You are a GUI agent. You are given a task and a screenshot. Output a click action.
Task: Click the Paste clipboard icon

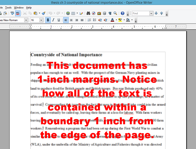pyautogui.click(x=36, y=13)
